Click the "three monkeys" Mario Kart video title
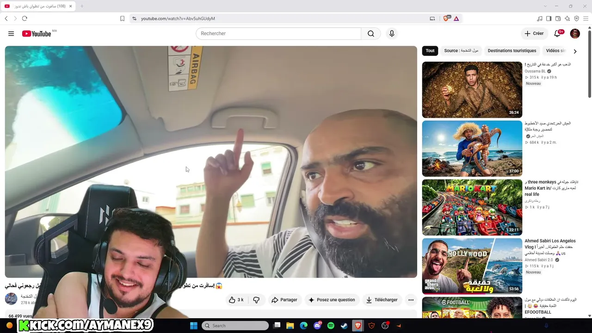 pyautogui.click(x=551, y=188)
